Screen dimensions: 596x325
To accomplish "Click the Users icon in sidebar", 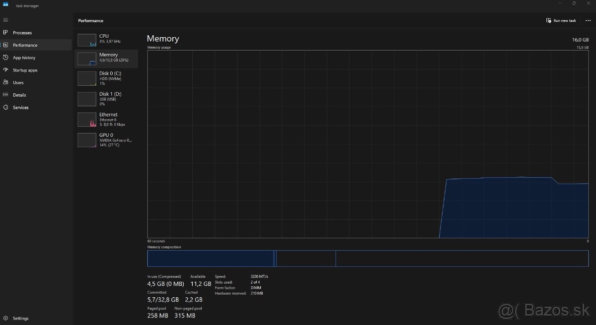I will 5,82.
